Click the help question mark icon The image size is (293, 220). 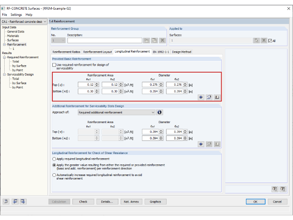click(x=6, y=201)
